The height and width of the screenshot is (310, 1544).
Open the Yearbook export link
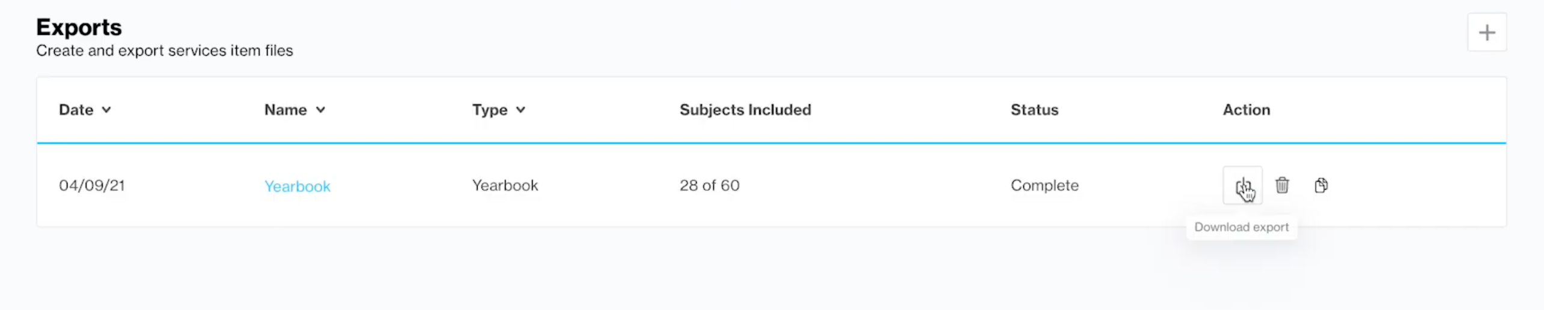[298, 186]
